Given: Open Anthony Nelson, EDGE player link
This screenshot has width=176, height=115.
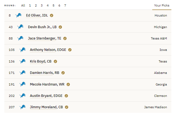Looking at the screenshot, I should 48,50.
